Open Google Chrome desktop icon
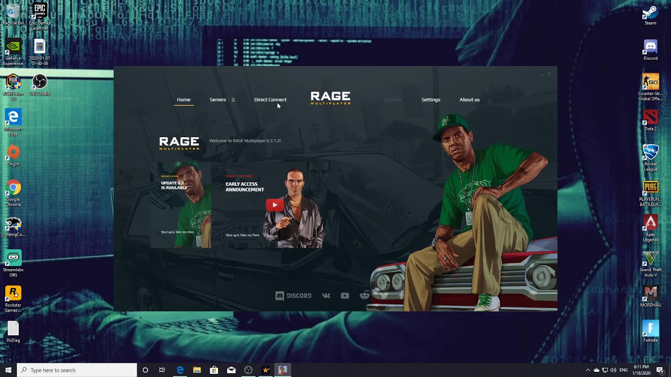Screen dimensions: 671x377 pos(13,193)
